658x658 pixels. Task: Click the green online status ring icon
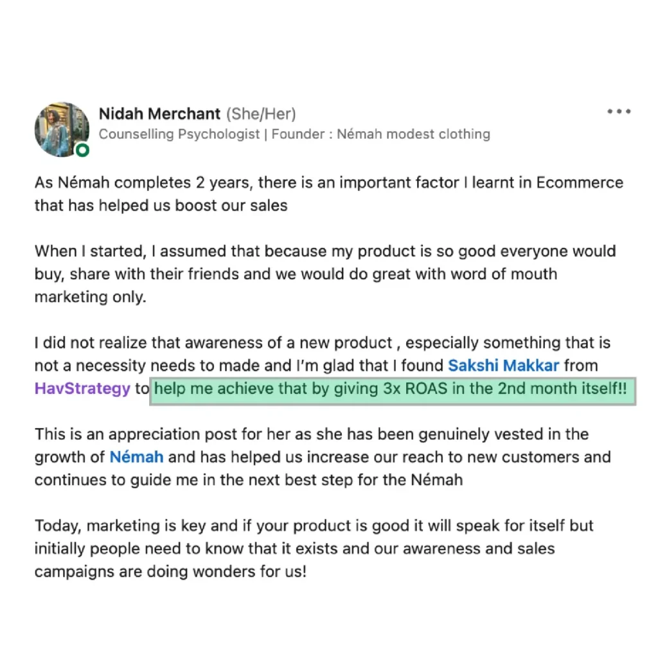click(82, 150)
